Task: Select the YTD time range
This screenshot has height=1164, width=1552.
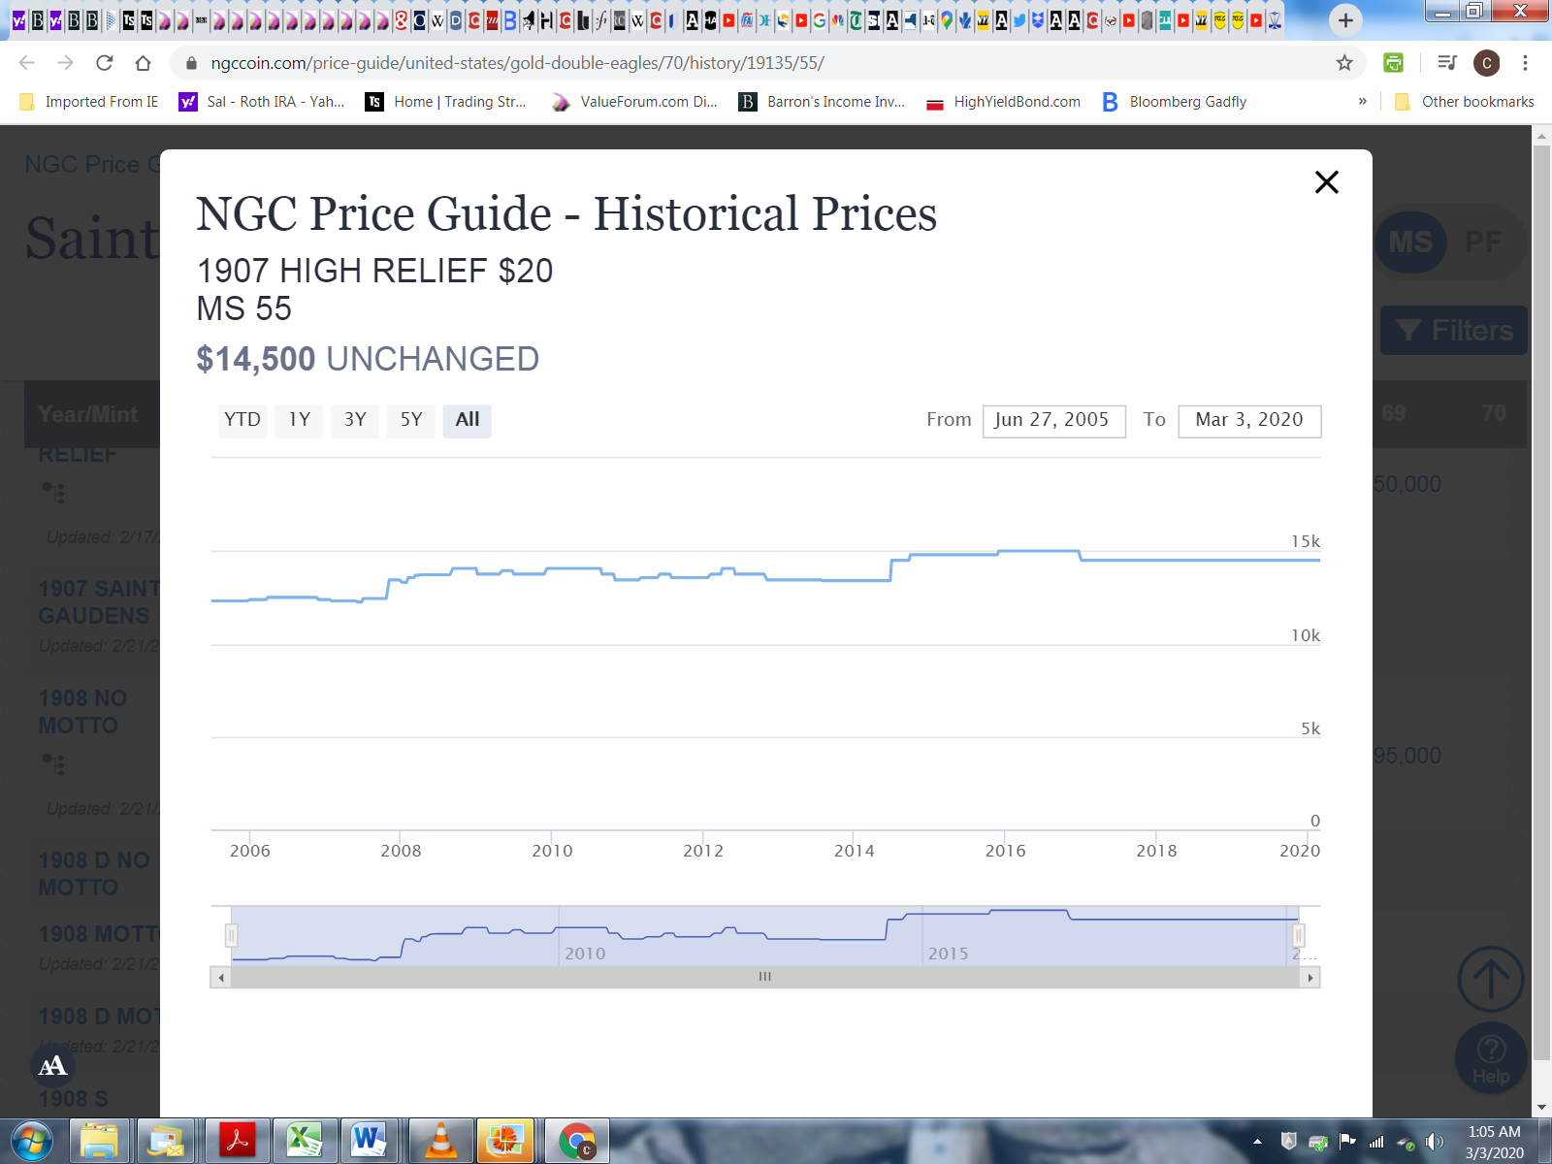Action: click(x=242, y=420)
